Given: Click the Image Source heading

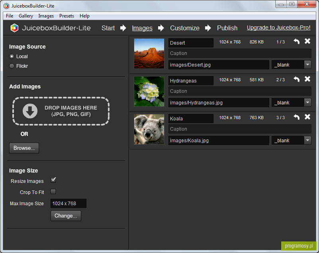Looking at the screenshot, I should click(x=27, y=47).
